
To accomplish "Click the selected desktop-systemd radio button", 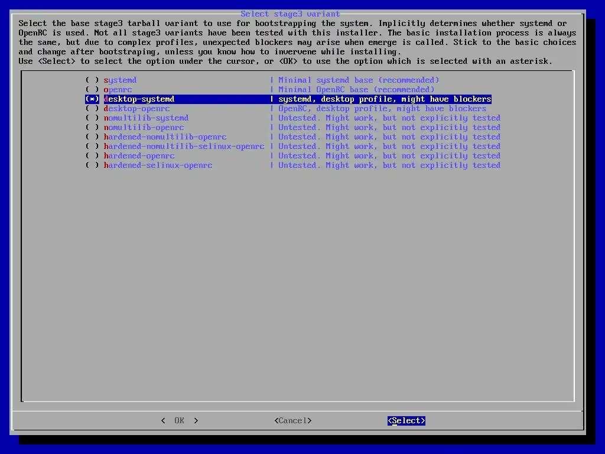I will tap(92, 99).
